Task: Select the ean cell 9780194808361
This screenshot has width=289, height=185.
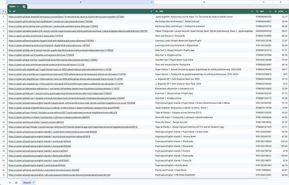Action: [263, 170]
